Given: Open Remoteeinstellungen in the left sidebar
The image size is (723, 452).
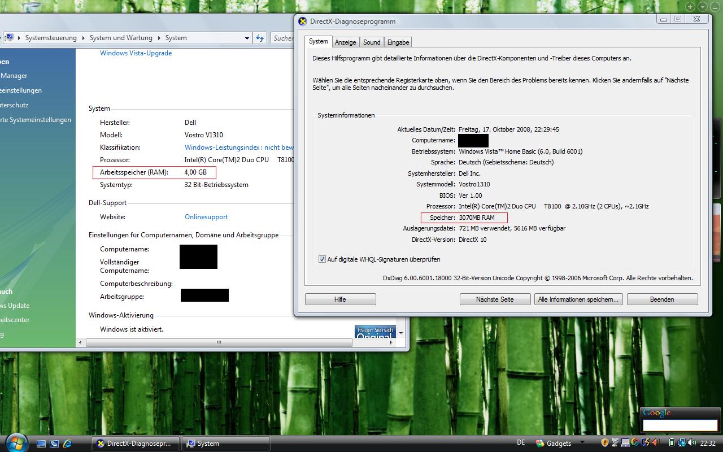Looking at the screenshot, I should point(21,90).
